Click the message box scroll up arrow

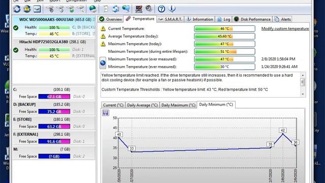point(303,75)
